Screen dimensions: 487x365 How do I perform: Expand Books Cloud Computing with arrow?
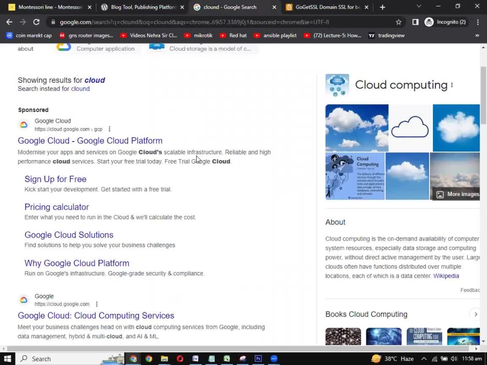(475, 314)
